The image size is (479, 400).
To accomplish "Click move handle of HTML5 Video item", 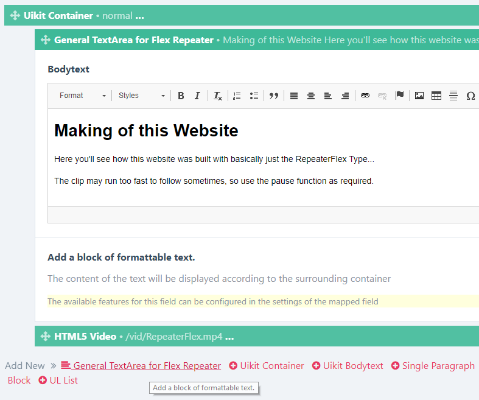I will point(46,336).
